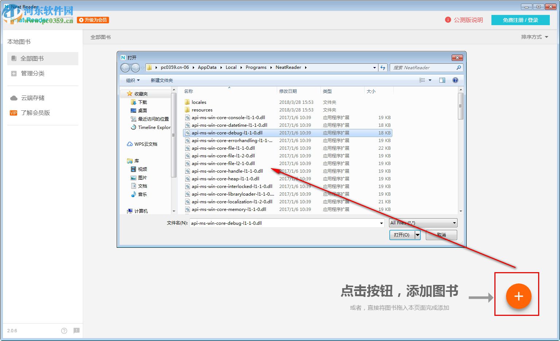Click the Help icon in the Open dialog
The height and width of the screenshot is (341, 560).
(455, 80)
